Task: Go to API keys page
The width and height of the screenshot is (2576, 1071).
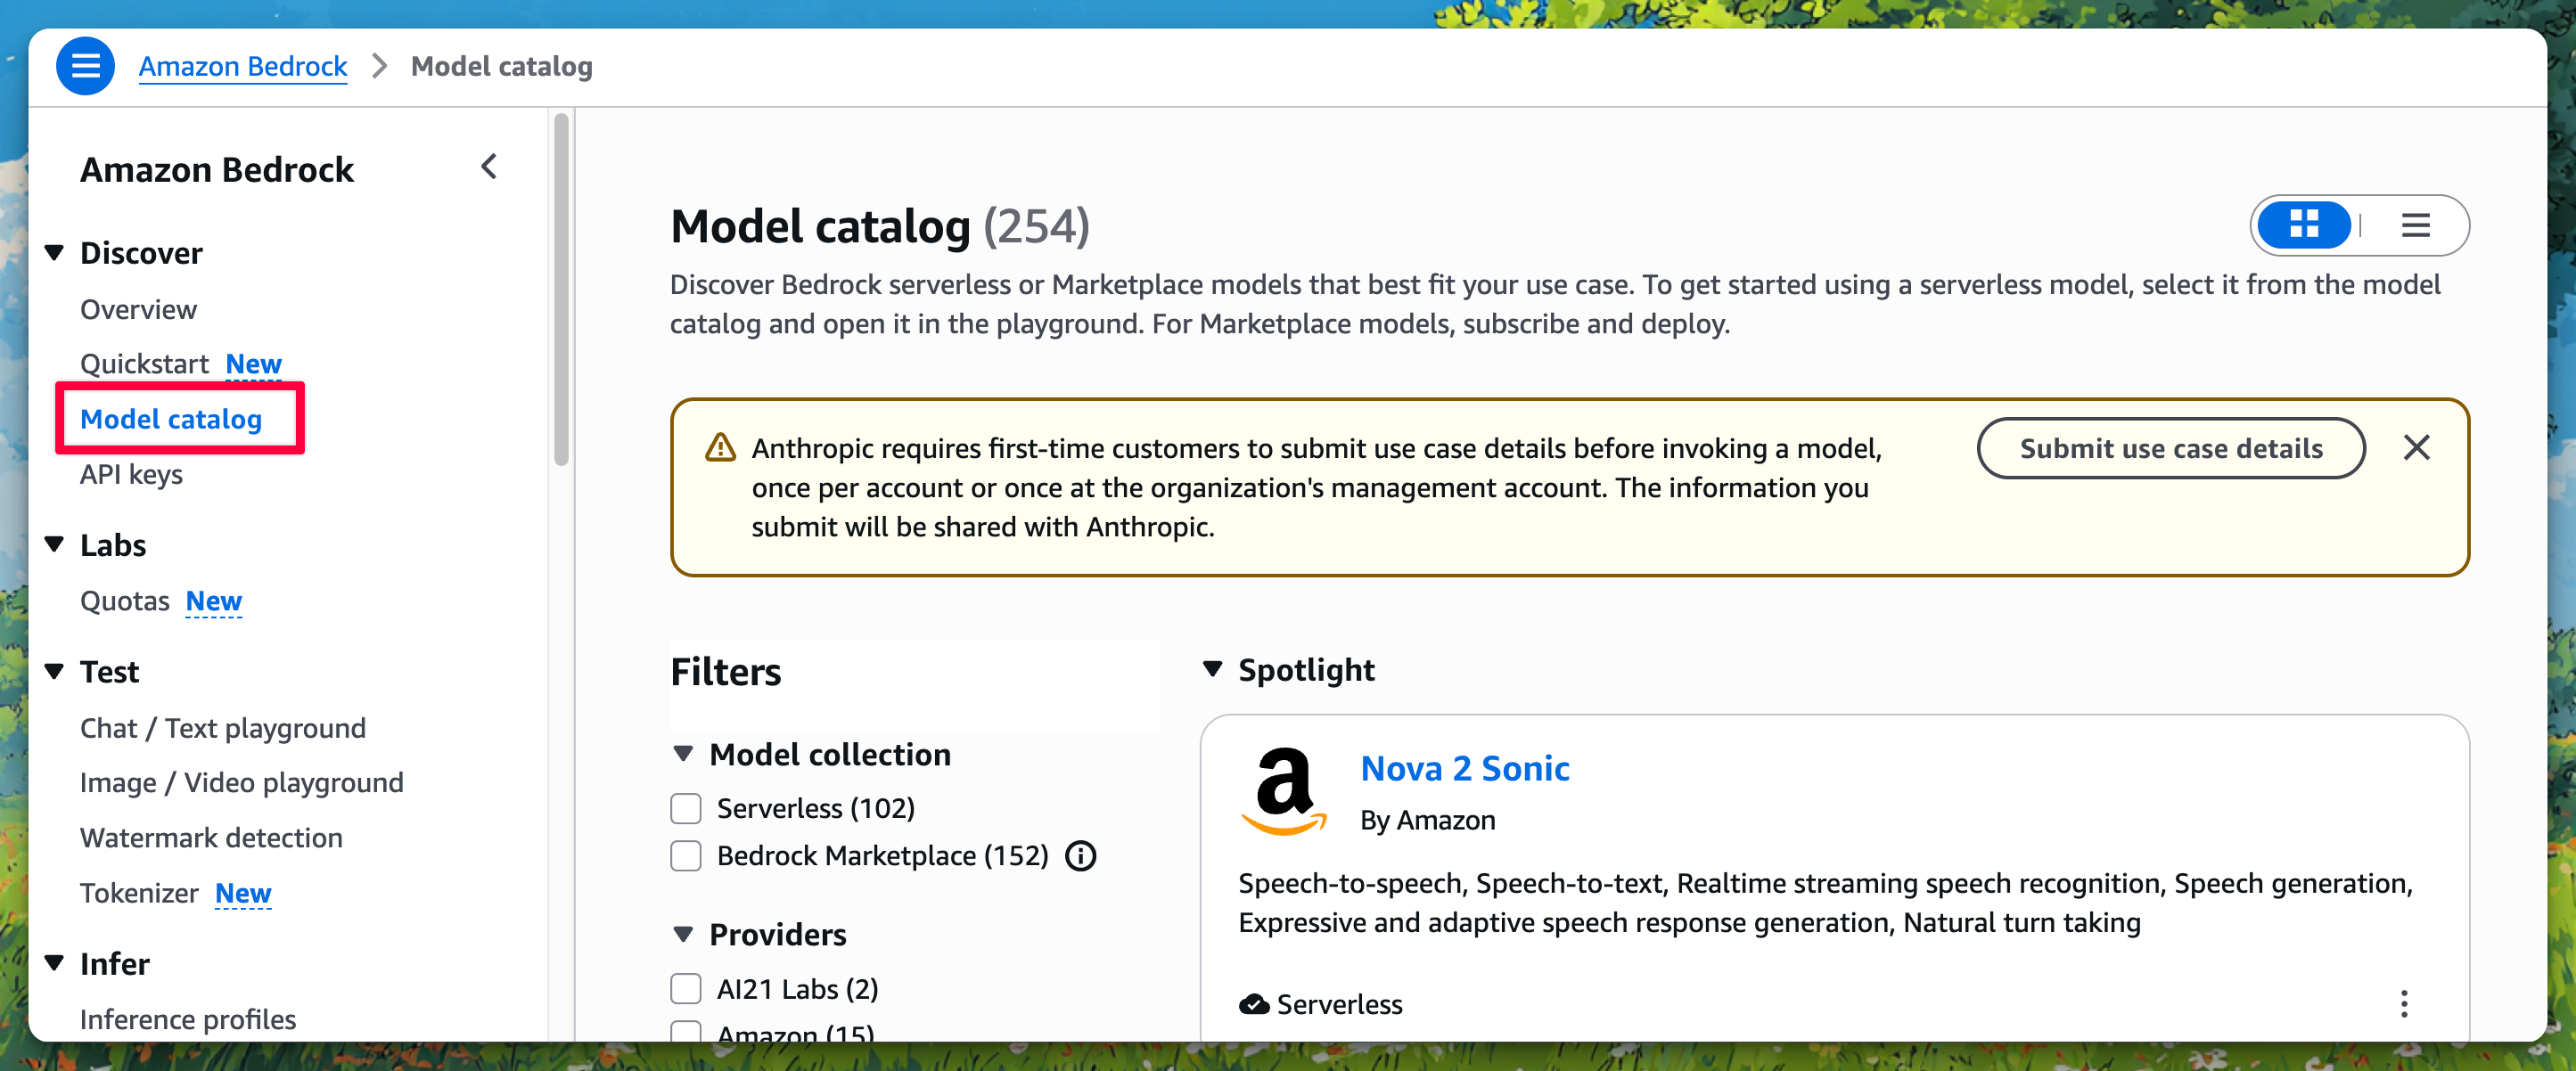Action: click(x=131, y=474)
